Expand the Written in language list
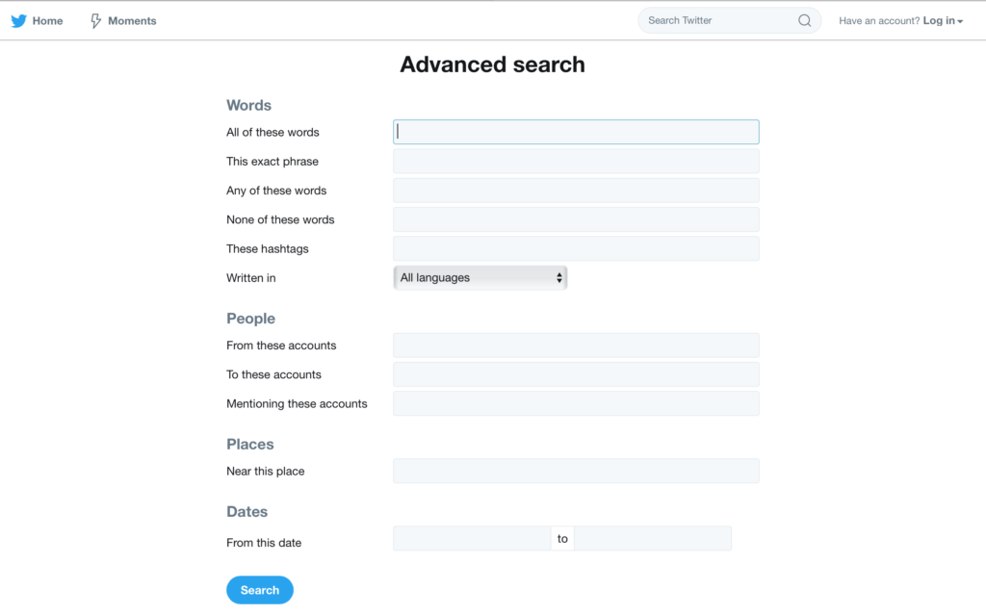The image size is (986, 615). pos(480,277)
